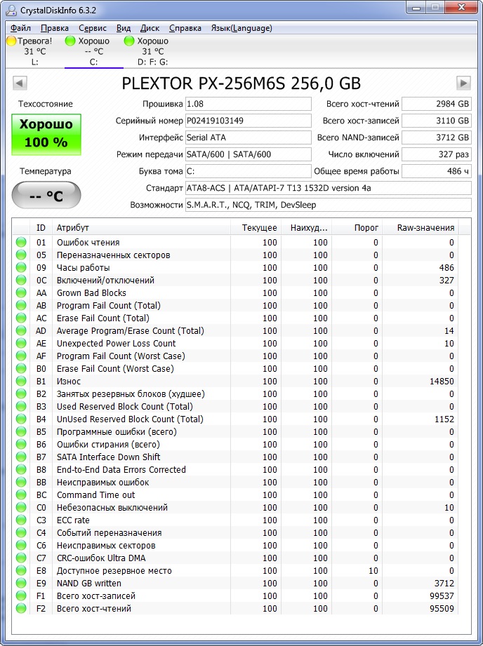
Task: Click the green circle of disk D: F: G:
Action: coord(129,41)
